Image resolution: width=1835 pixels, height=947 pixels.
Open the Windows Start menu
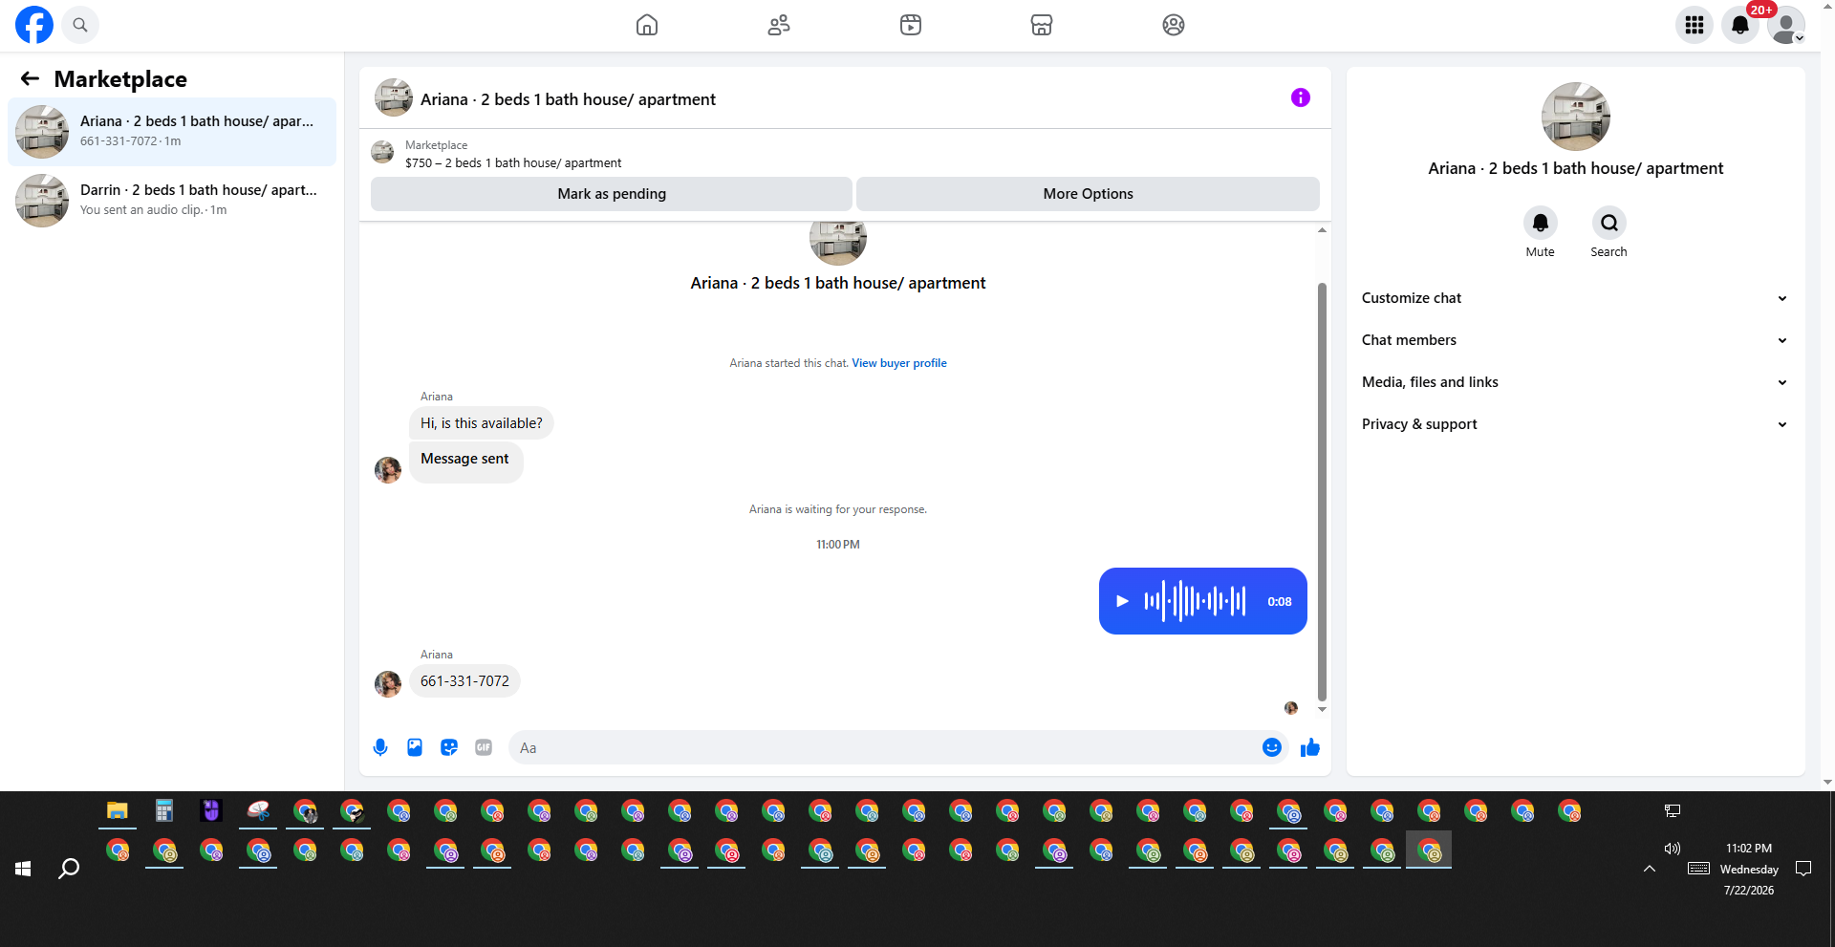[24, 869]
